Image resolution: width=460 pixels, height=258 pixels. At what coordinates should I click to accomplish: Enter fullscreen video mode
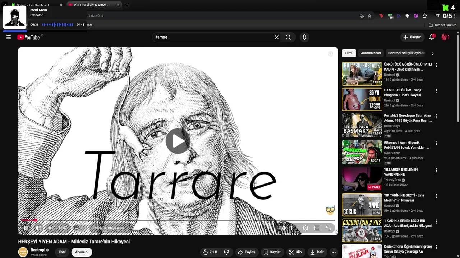point(328,228)
